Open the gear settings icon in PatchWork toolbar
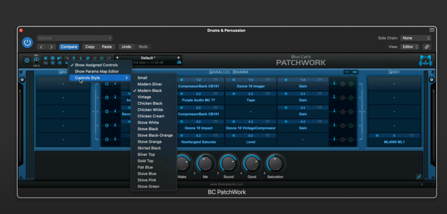The image size is (447, 214). tap(52, 58)
